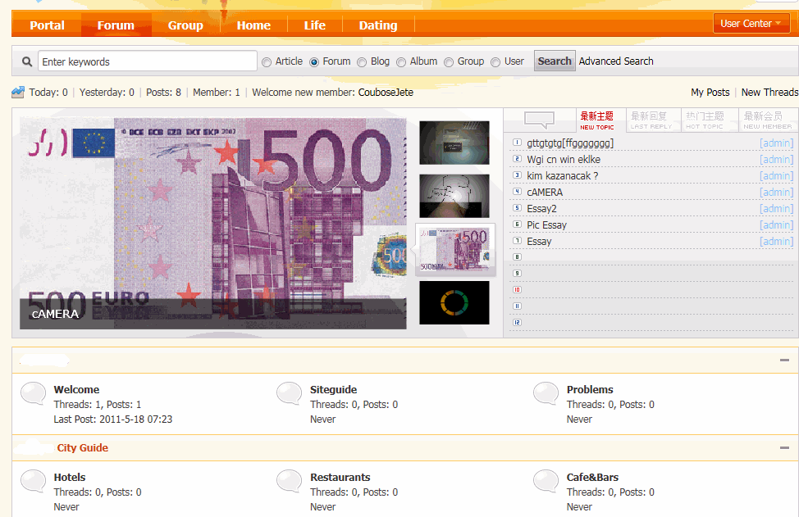Image resolution: width=799 pixels, height=517 pixels.
Task: Click the statistics chart icon beside Today
Action: [18, 92]
